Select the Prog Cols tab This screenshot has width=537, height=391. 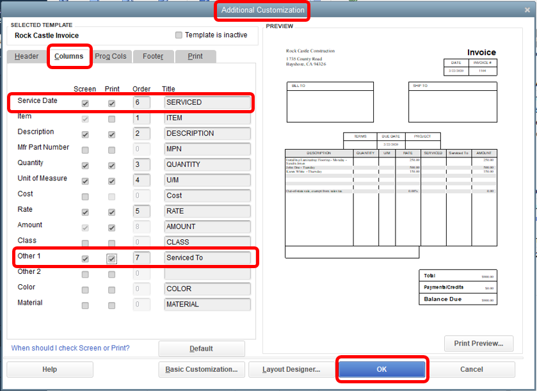pos(111,56)
